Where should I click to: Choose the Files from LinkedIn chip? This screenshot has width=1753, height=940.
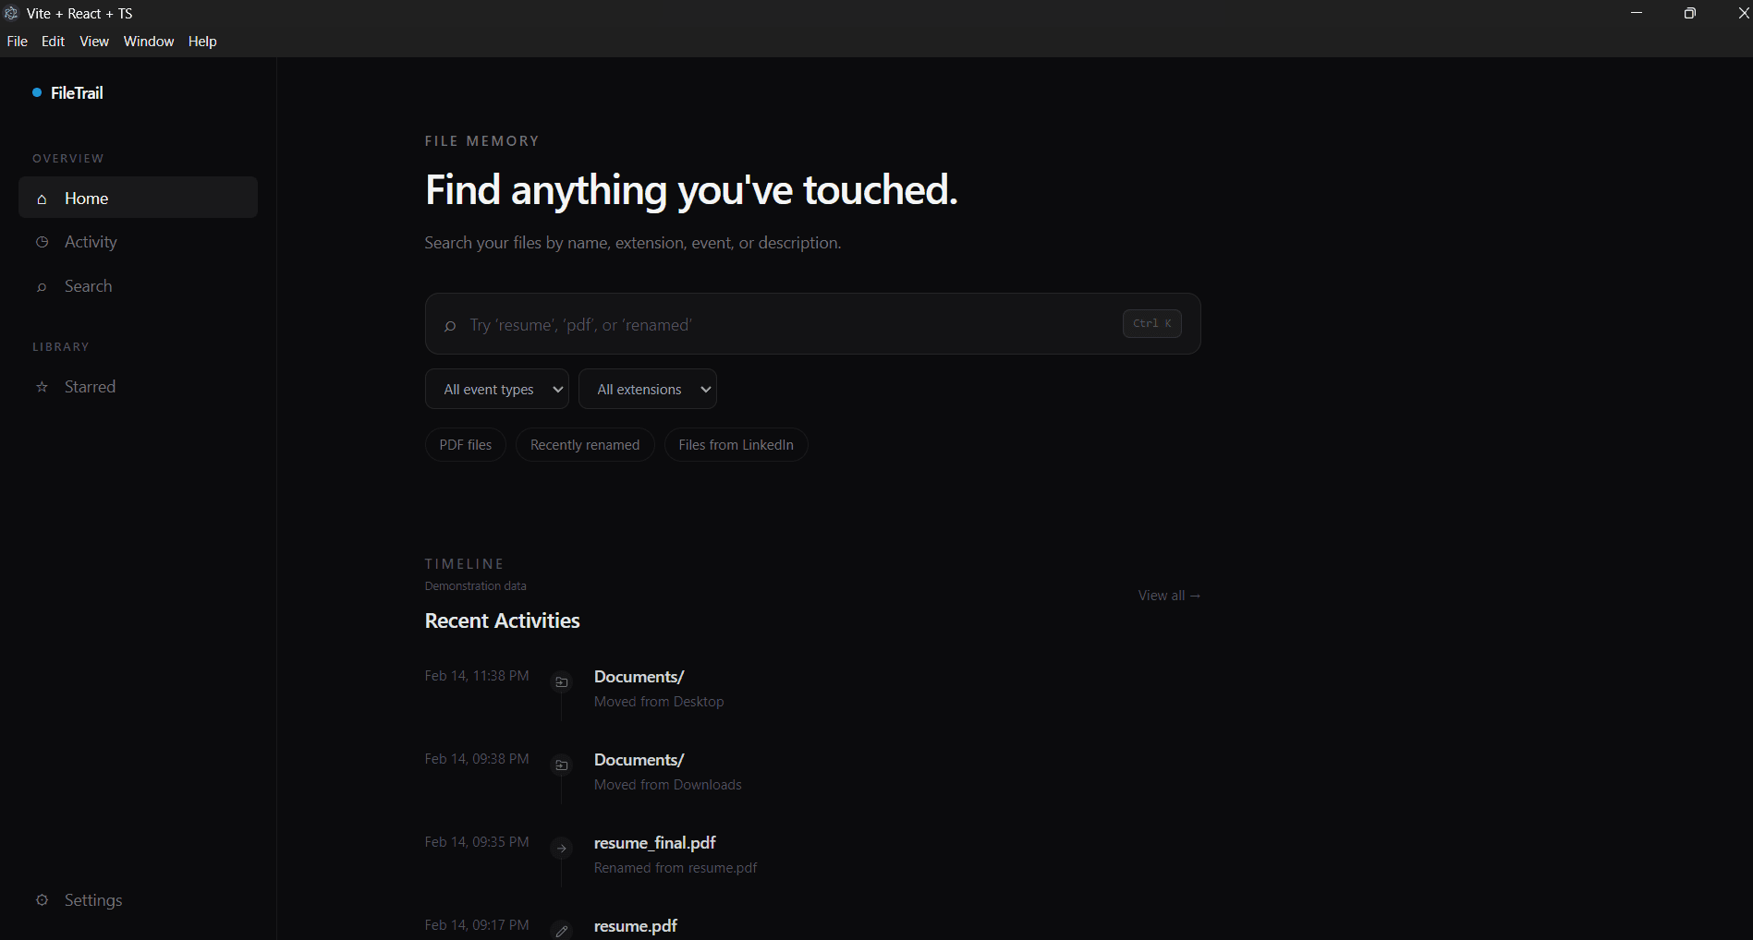tap(737, 445)
